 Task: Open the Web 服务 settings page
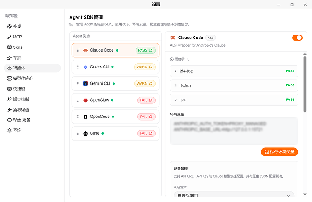tap(32, 120)
